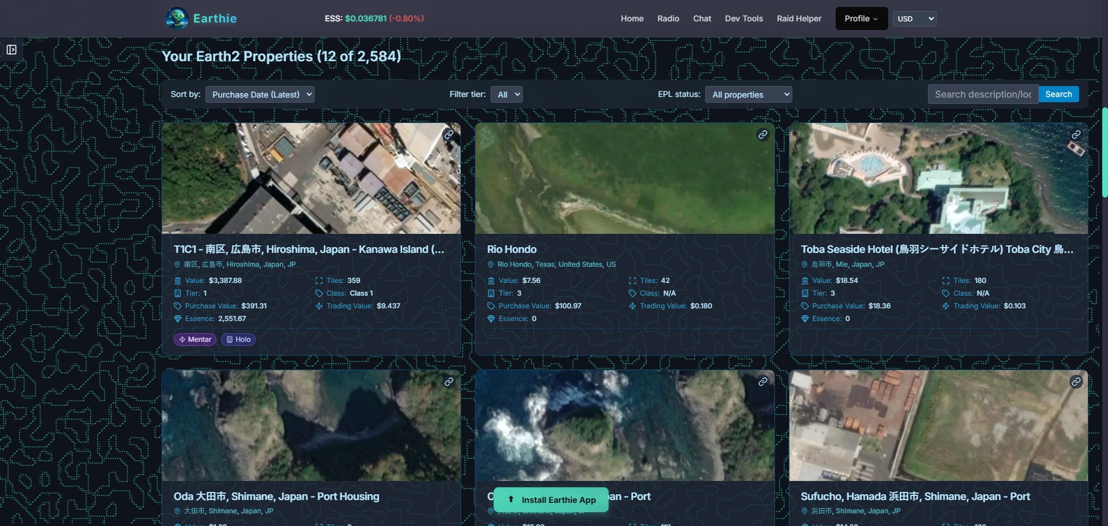Open link icon on Toba Seaside Hotel card
This screenshot has width=1108, height=526.
pos(1076,135)
